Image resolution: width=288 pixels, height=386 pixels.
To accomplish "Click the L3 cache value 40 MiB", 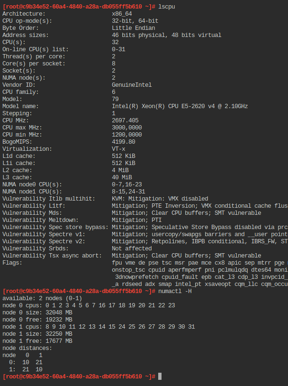I will [122, 177].
